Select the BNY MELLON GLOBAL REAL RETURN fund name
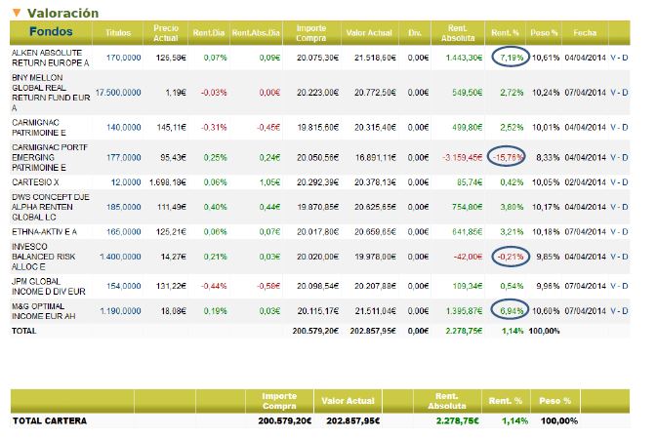657x439 pixels. [x=51, y=93]
